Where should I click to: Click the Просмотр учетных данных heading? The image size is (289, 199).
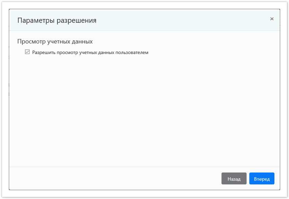click(55, 41)
